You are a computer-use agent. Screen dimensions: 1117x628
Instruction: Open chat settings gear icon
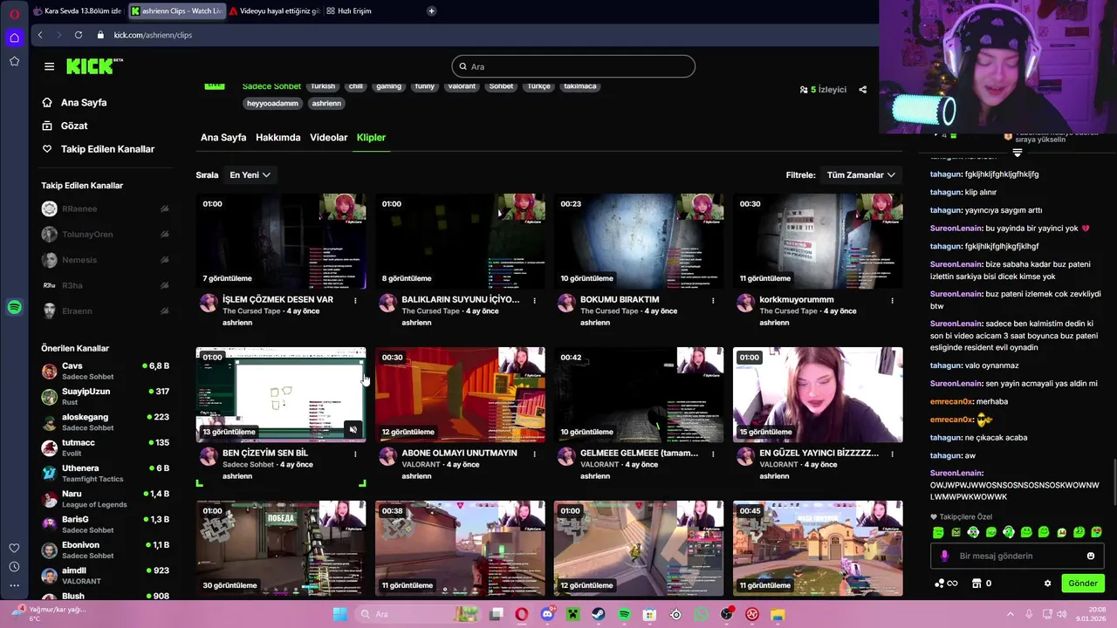click(1047, 584)
